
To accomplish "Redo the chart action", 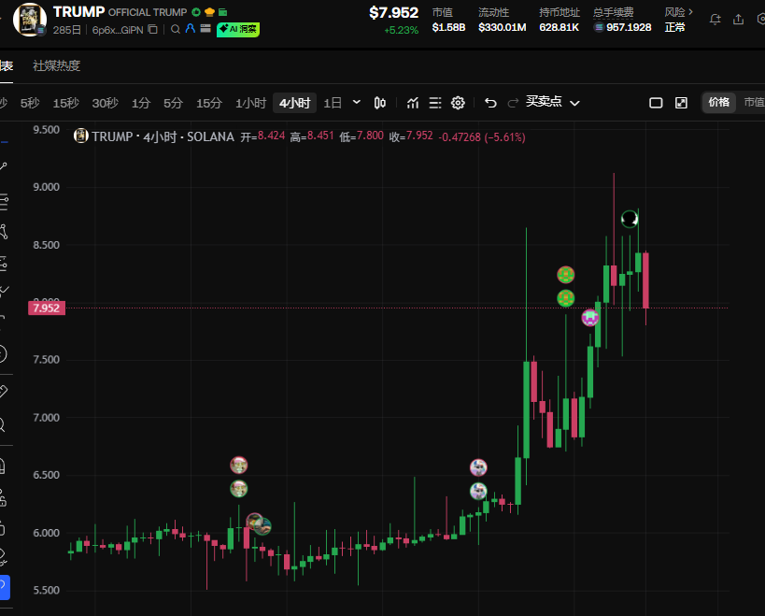I will pos(513,103).
